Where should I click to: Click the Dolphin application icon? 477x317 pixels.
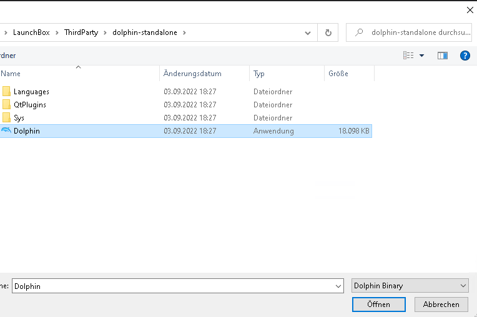coord(6,131)
